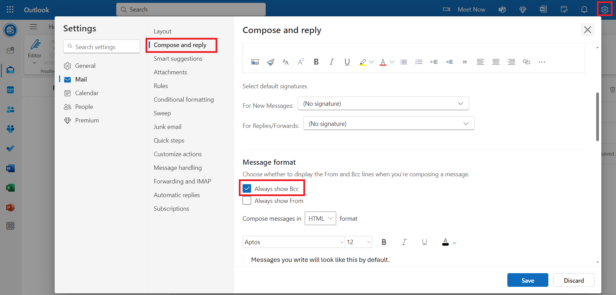Viewport: 616px width, 295px height.
Task: Open OneNote feed icon in header
Action: point(543,10)
